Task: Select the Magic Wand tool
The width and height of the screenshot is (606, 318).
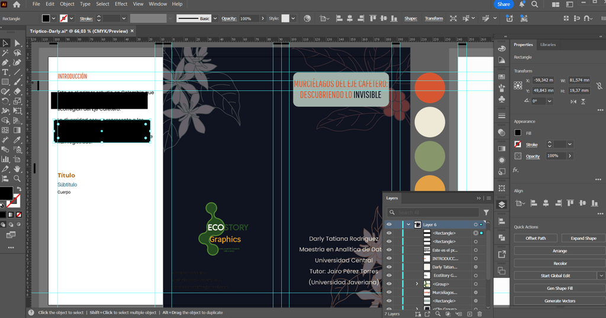Action: coord(5,53)
